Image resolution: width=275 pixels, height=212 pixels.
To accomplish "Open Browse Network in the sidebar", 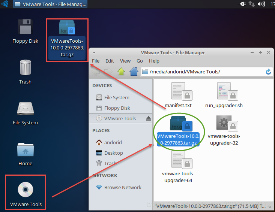I will (121, 188).
